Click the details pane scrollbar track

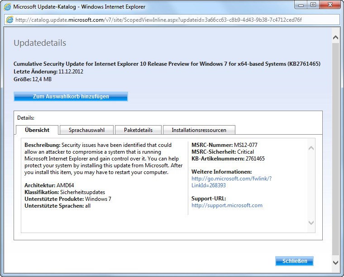click(311, 186)
